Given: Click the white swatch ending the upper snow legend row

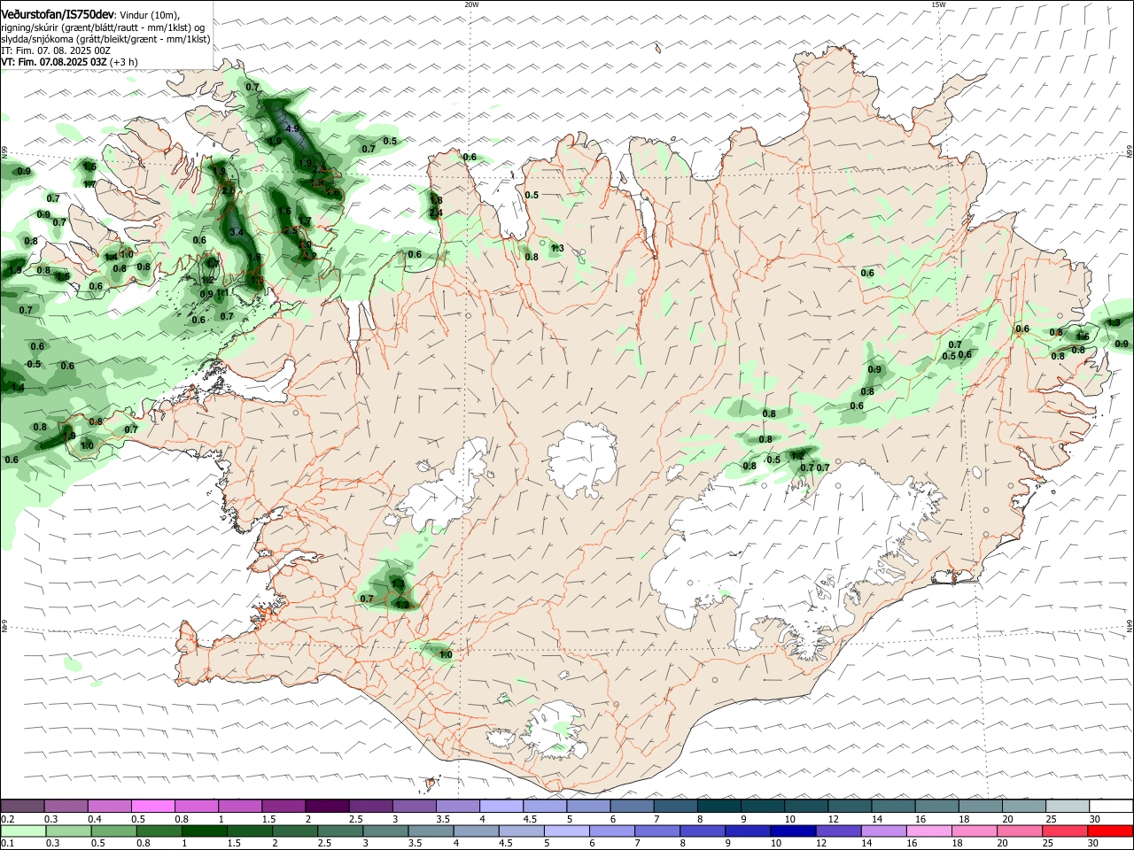Looking at the screenshot, I should click(1111, 806).
